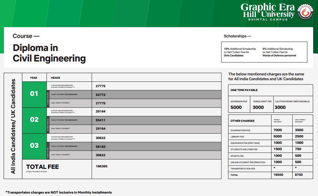Click the LIBRARY FEE row label
This screenshot has width=318, height=196.
pyautogui.click(x=237, y=137)
